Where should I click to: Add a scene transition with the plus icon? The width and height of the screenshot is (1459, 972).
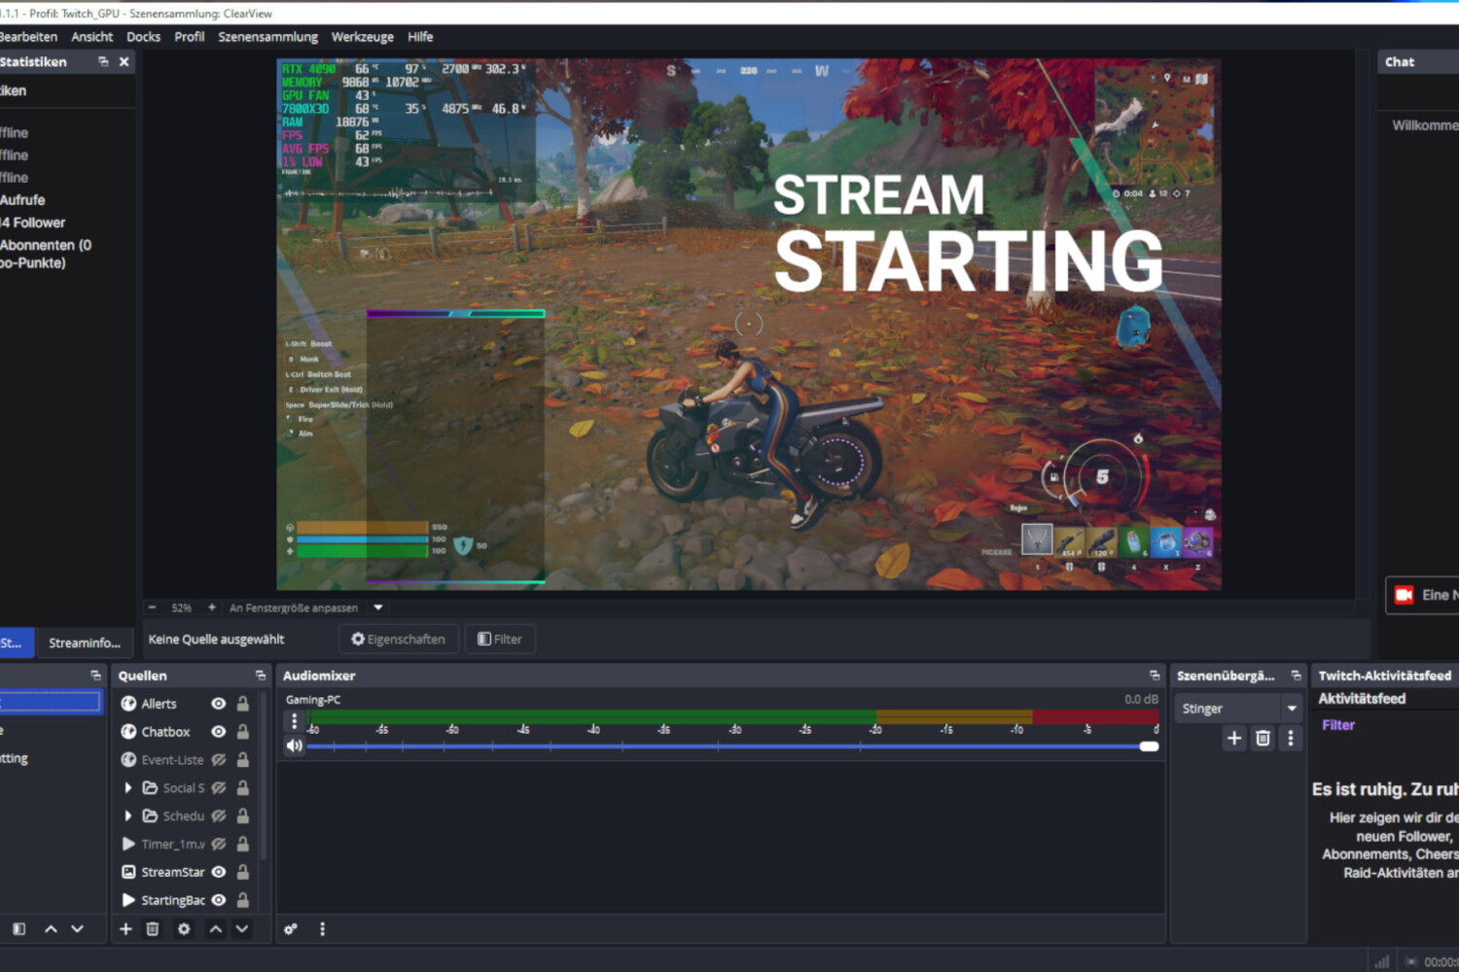(x=1234, y=739)
